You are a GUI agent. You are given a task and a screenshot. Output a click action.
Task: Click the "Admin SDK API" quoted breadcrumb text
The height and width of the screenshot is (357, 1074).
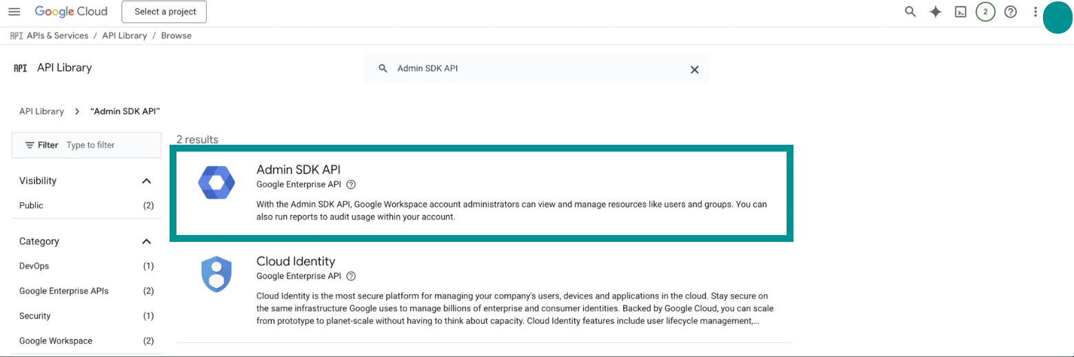[125, 111]
